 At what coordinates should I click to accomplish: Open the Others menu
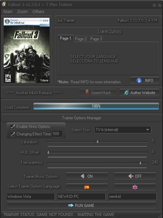(x=38, y=11)
